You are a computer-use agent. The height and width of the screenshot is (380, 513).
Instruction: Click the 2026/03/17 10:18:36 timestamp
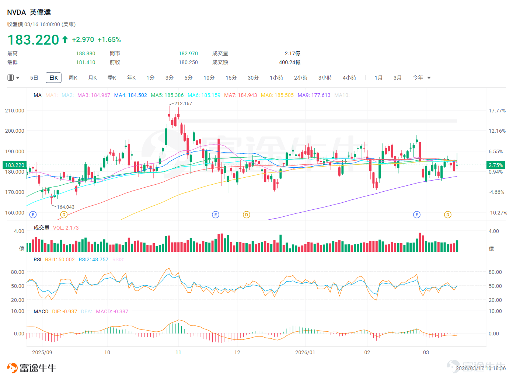tap(481, 368)
